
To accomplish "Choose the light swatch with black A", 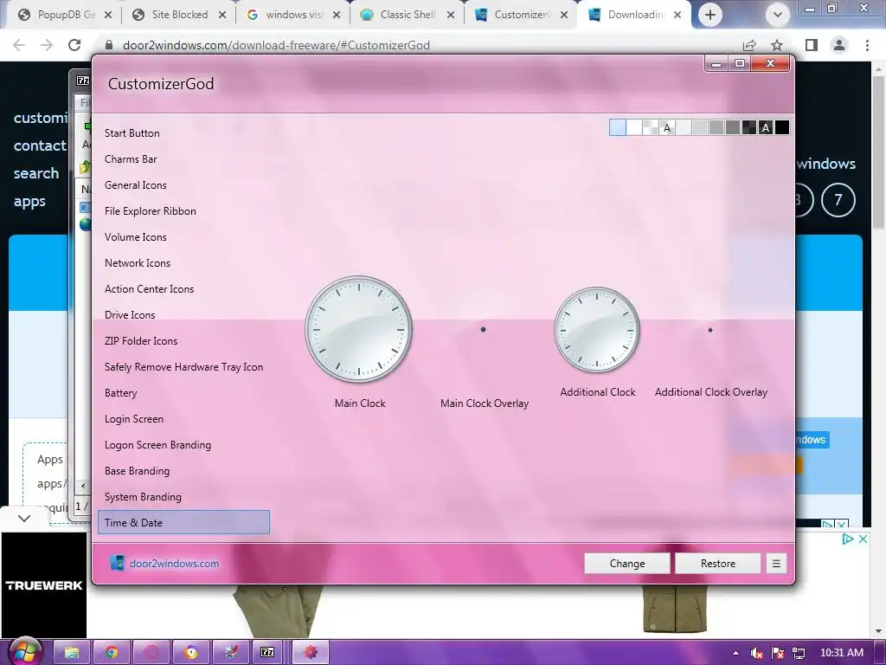I will click(667, 128).
